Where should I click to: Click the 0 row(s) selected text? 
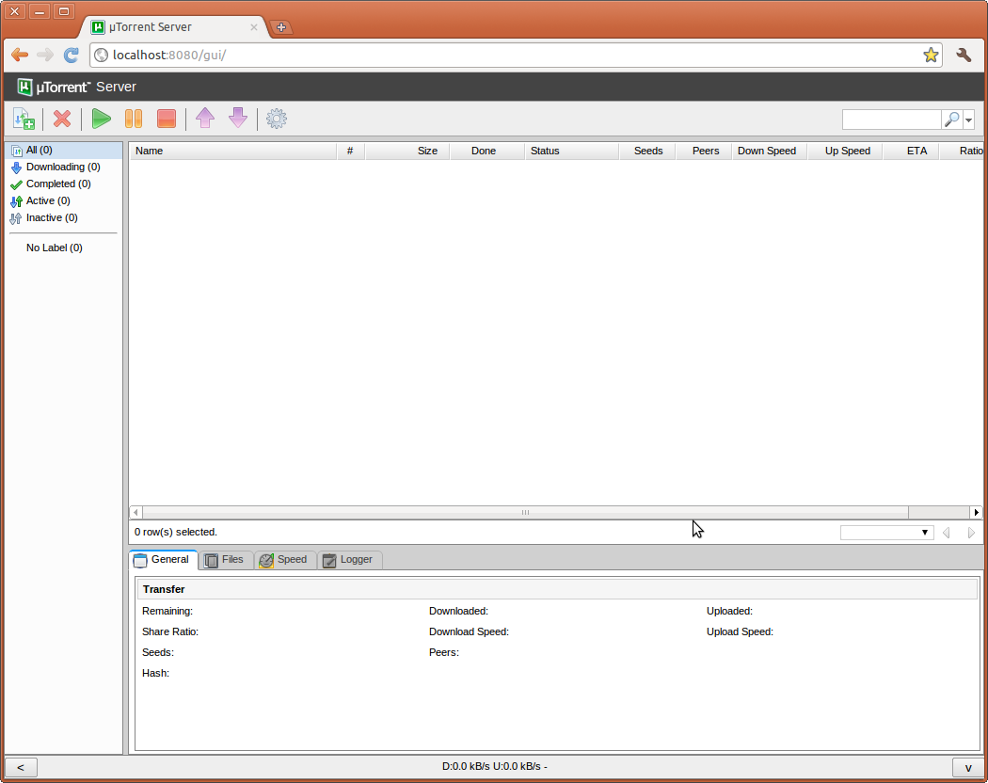tap(176, 532)
